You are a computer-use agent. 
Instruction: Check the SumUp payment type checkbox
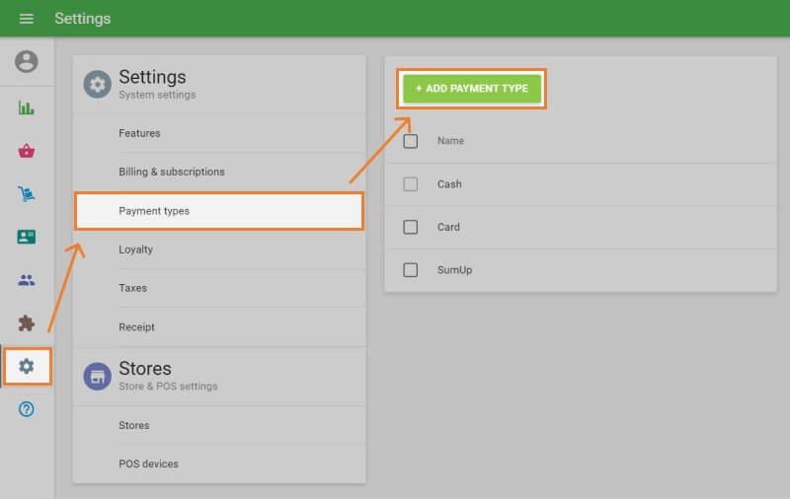click(411, 269)
